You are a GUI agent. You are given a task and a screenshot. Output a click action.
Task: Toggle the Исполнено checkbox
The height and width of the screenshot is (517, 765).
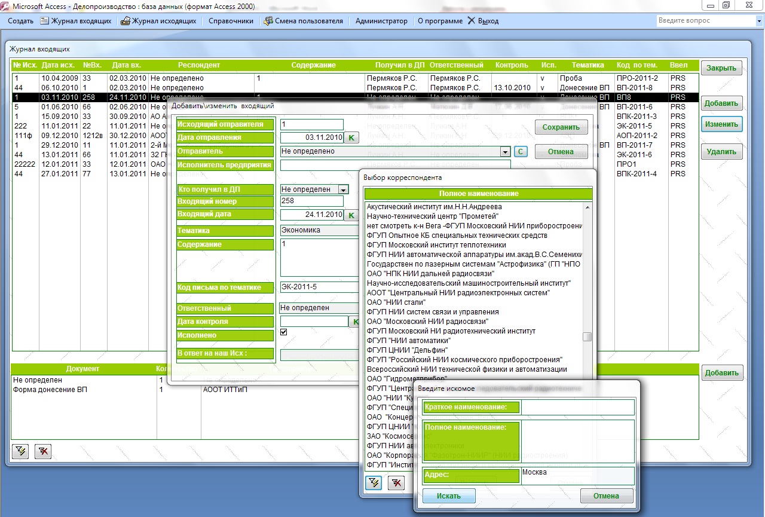pyautogui.click(x=284, y=332)
